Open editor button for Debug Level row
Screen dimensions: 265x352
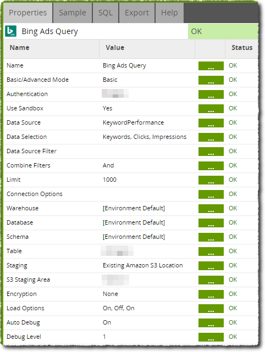(211, 337)
